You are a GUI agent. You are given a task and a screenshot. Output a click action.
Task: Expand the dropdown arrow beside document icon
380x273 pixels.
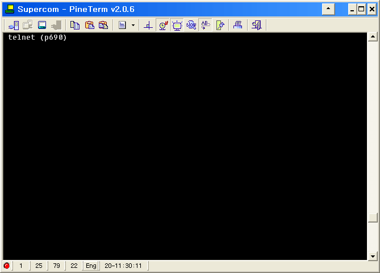coord(133,25)
